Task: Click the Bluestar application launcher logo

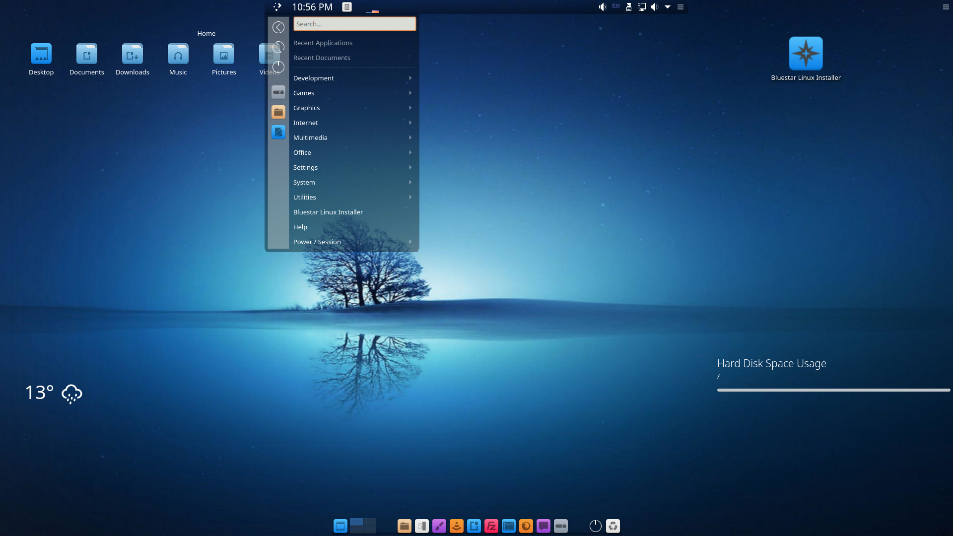Action: [x=277, y=7]
